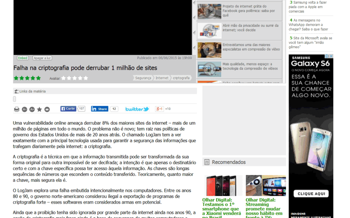Play video Projeto de internet grátis do Facebook

209,11
